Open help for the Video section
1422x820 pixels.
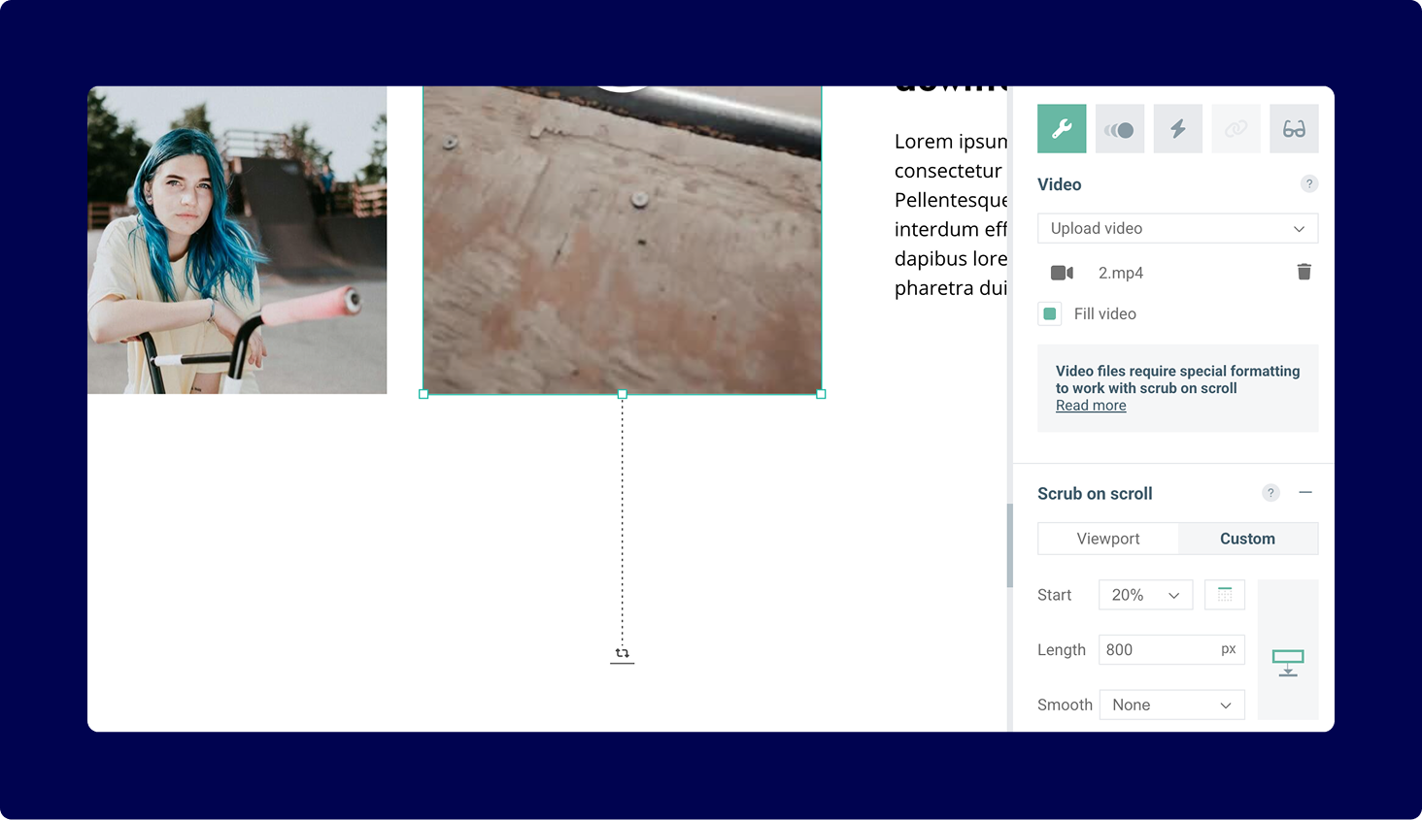[1309, 183]
